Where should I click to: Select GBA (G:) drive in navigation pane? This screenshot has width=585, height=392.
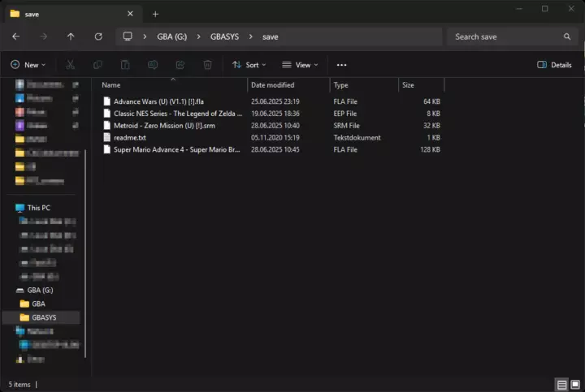[x=41, y=290]
